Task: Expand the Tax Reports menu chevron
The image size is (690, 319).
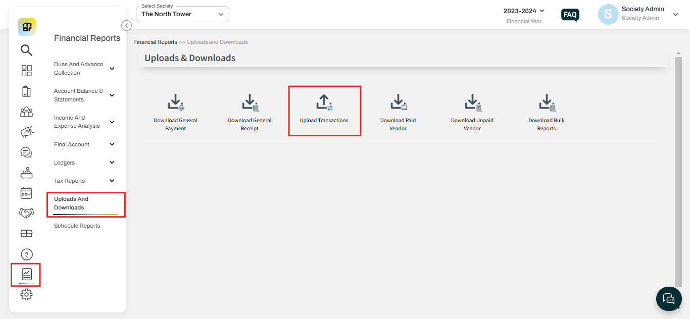Action: 112,181
